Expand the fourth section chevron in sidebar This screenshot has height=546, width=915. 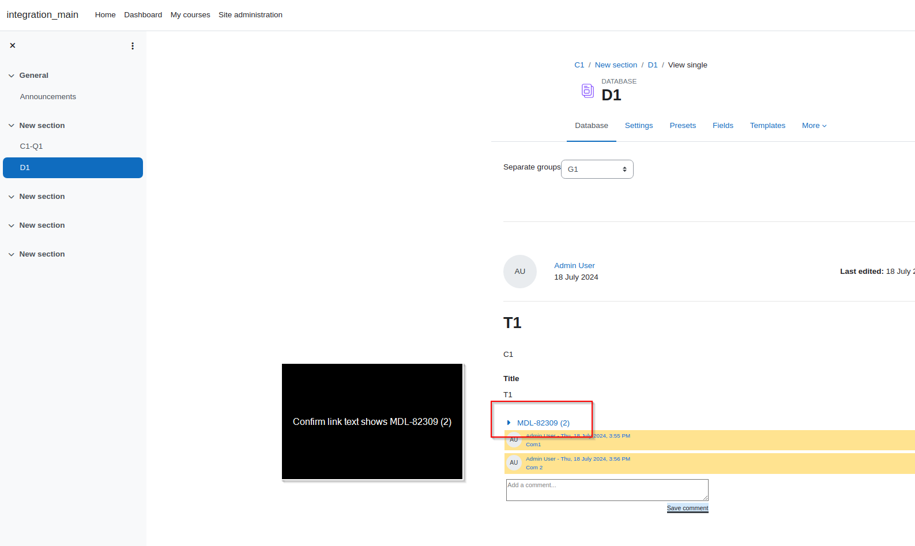[11, 225]
